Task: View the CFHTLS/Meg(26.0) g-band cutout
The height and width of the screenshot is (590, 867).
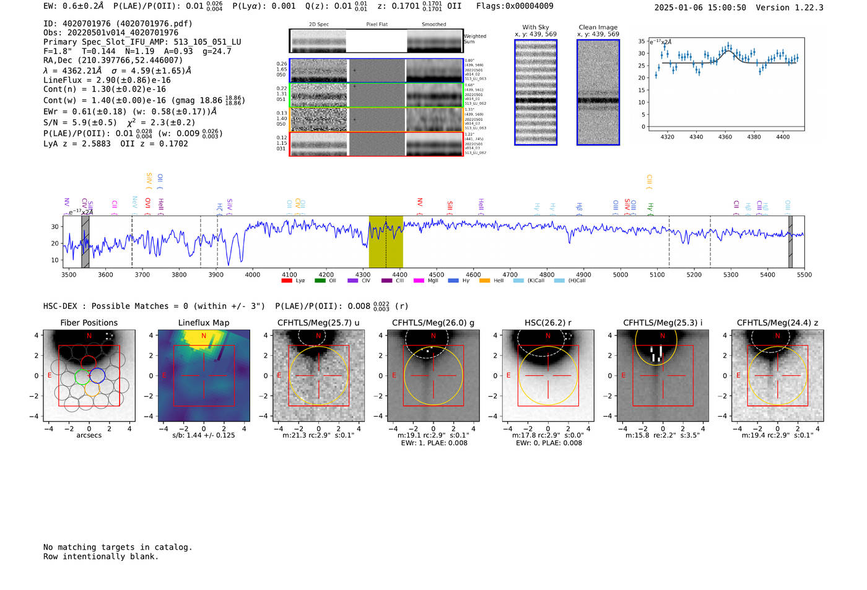Action: 434,376
